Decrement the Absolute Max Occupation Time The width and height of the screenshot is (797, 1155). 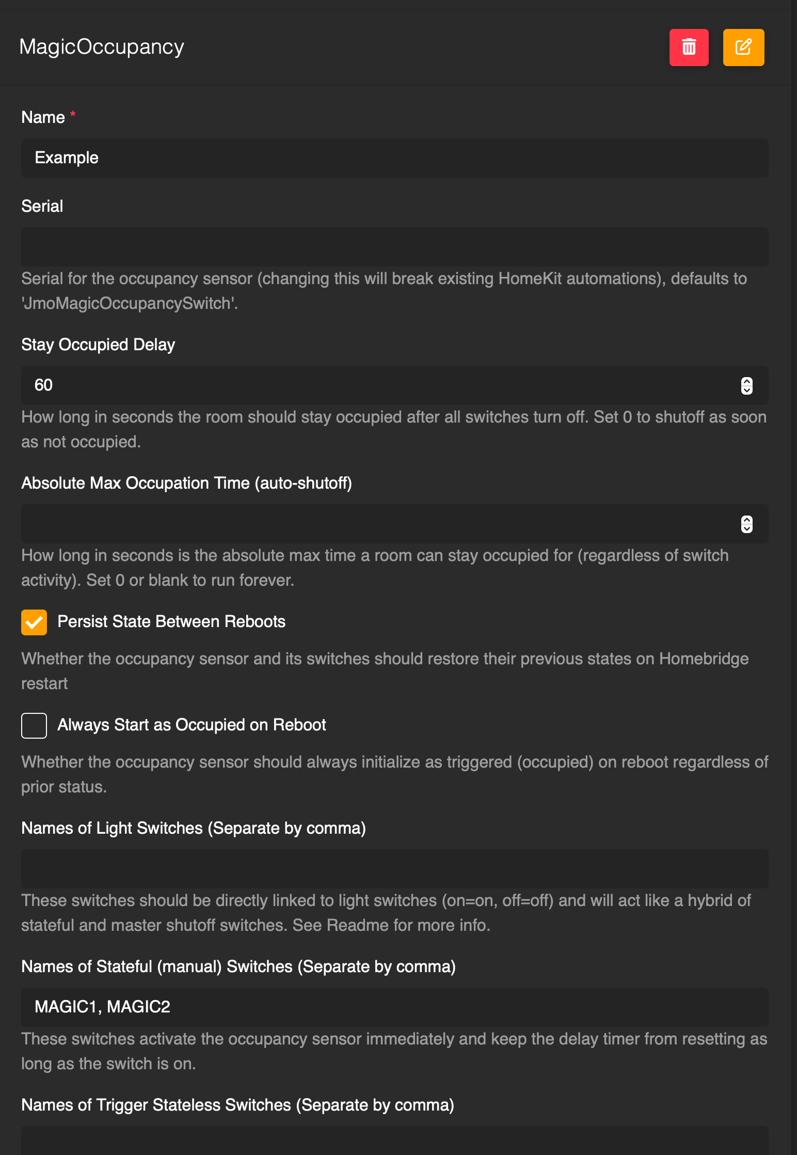click(746, 528)
